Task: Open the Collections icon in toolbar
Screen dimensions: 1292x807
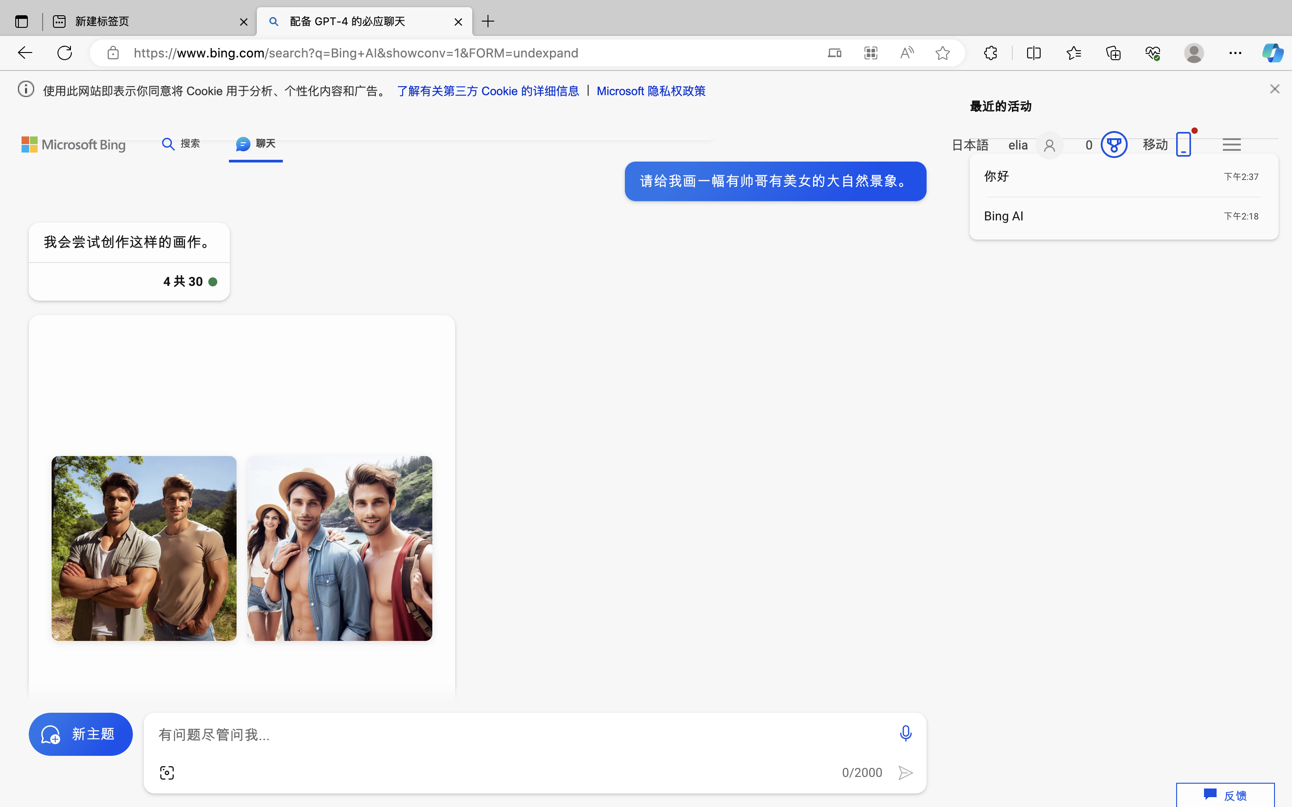Action: [1113, 53]
